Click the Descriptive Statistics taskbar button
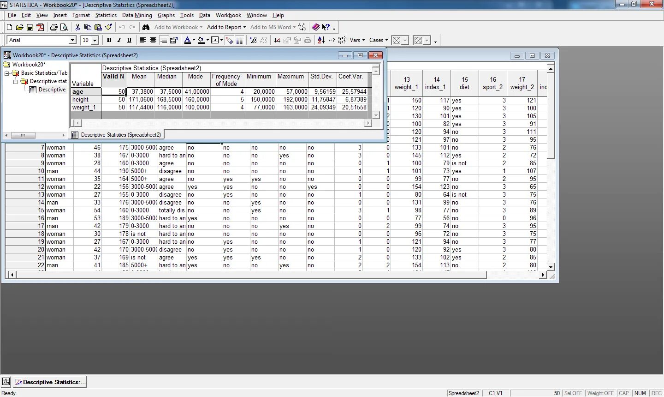Image resolution: width=664 pixels, height=397 pixels. [49, 382]
